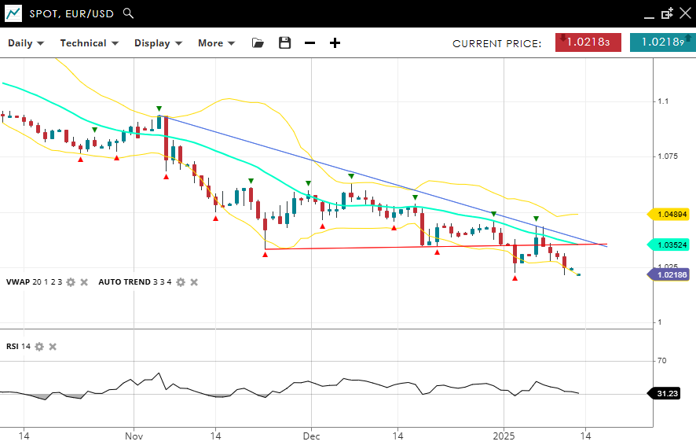Zoom out with the minus icon
The image size is (696, 445).
tap(310, 43)
